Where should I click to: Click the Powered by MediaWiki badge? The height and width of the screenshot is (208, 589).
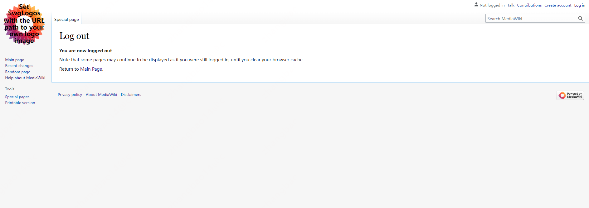pos(570,95)
